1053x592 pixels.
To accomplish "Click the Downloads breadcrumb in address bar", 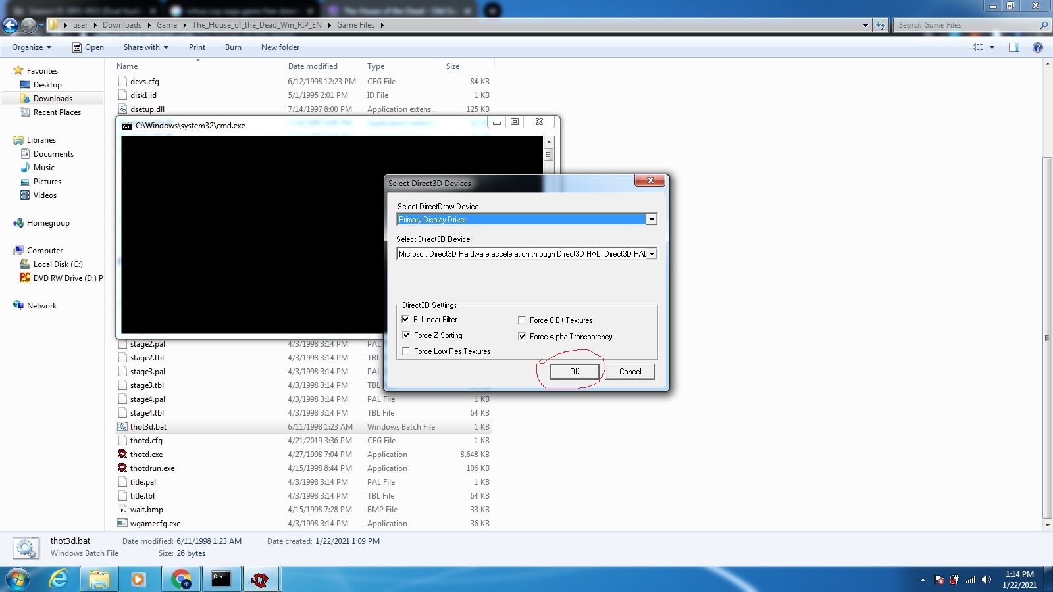I will 122,25.
